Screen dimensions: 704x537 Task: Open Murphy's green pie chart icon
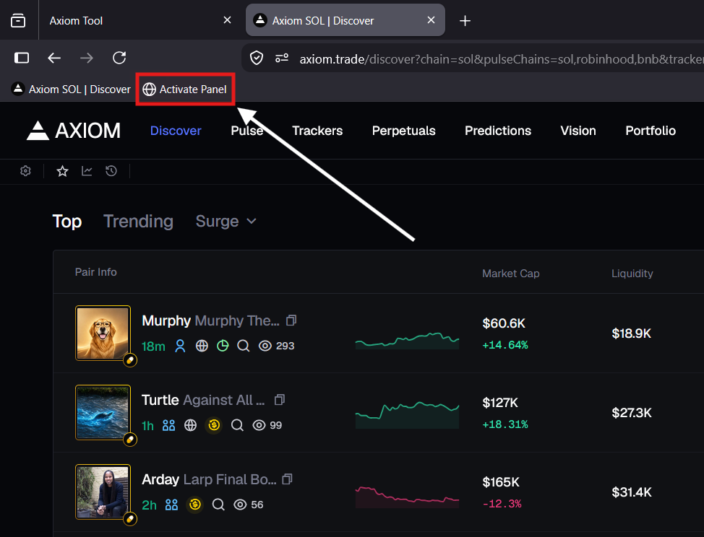pyautogui.click(x=223, y=346)
